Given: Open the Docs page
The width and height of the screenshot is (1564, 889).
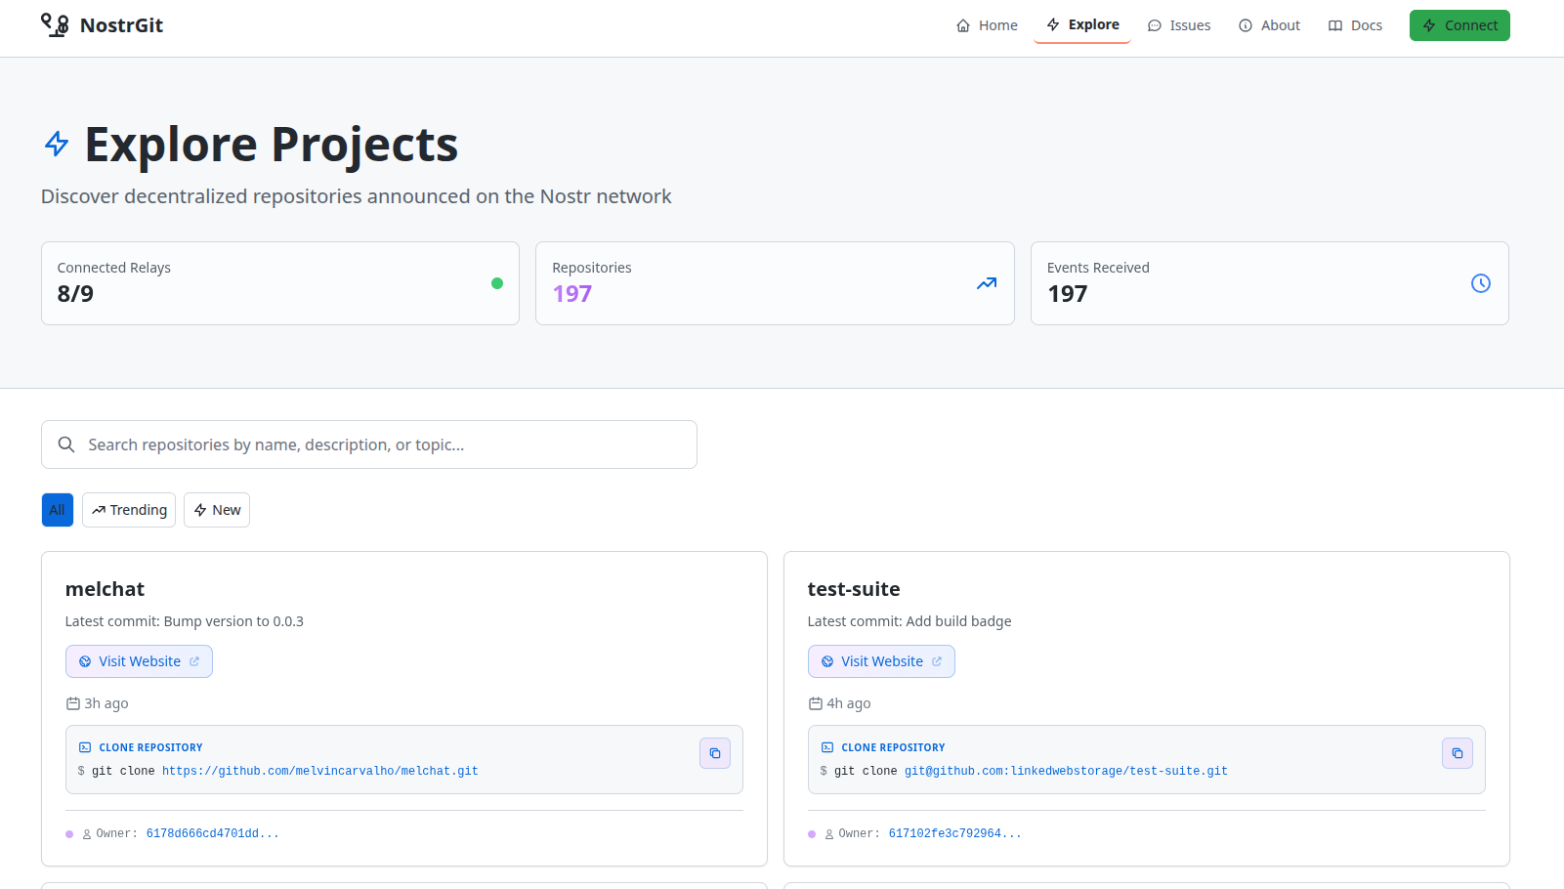Looking at the screenshot, I should click(1355, 25).
